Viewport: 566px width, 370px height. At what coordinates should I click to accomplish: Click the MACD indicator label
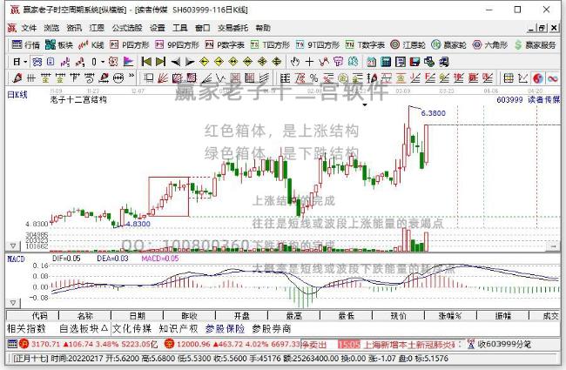pyautogui.click(x=16, y=259)
